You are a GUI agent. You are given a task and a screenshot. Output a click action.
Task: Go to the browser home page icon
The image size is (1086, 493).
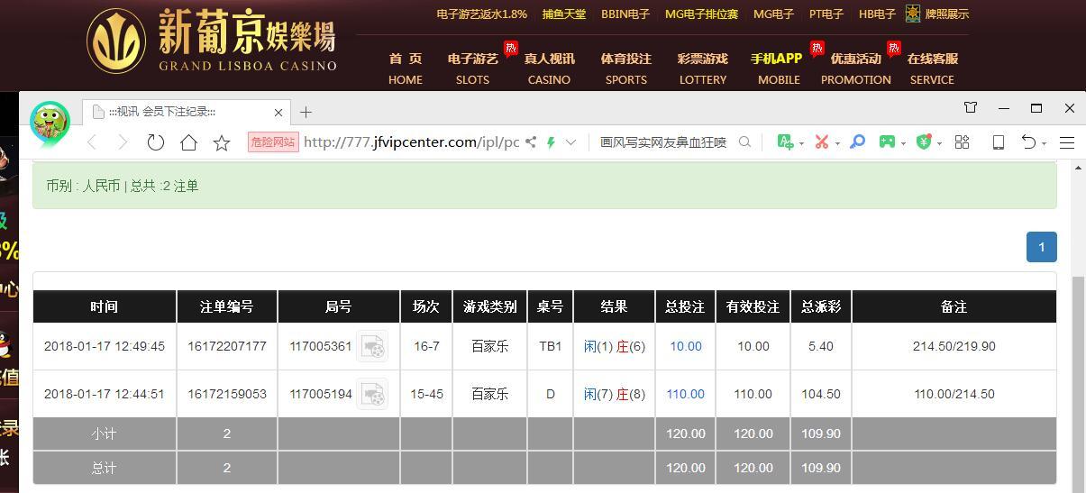coord(188,142)
